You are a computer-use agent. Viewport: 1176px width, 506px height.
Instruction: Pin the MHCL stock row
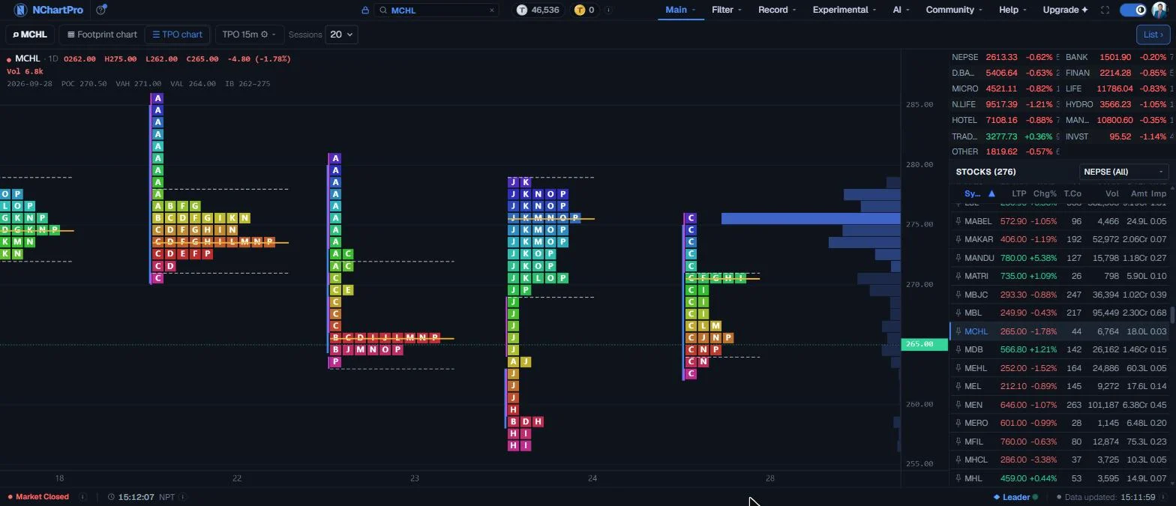point(958,460)
